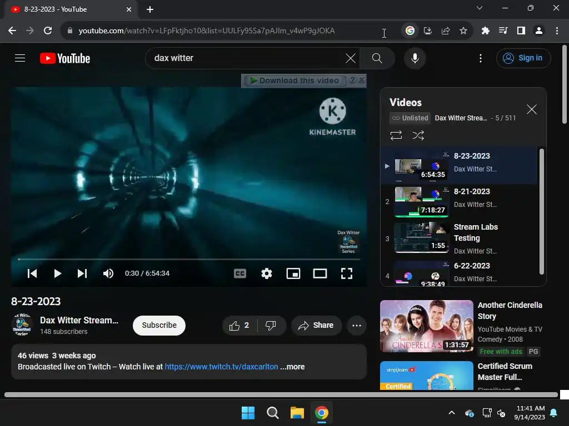The image size is (569, 426).
Task: Seek on the video progress bar
Action: point(189,260)
